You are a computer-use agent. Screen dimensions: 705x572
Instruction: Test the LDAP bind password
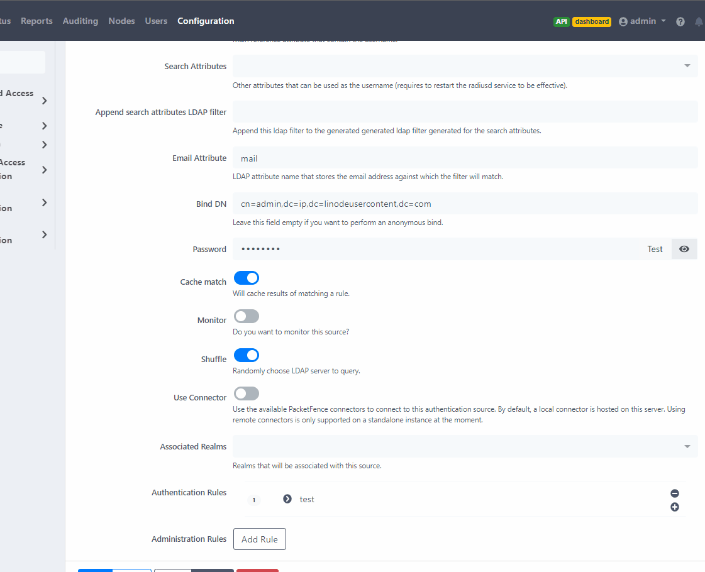[655, 248]
